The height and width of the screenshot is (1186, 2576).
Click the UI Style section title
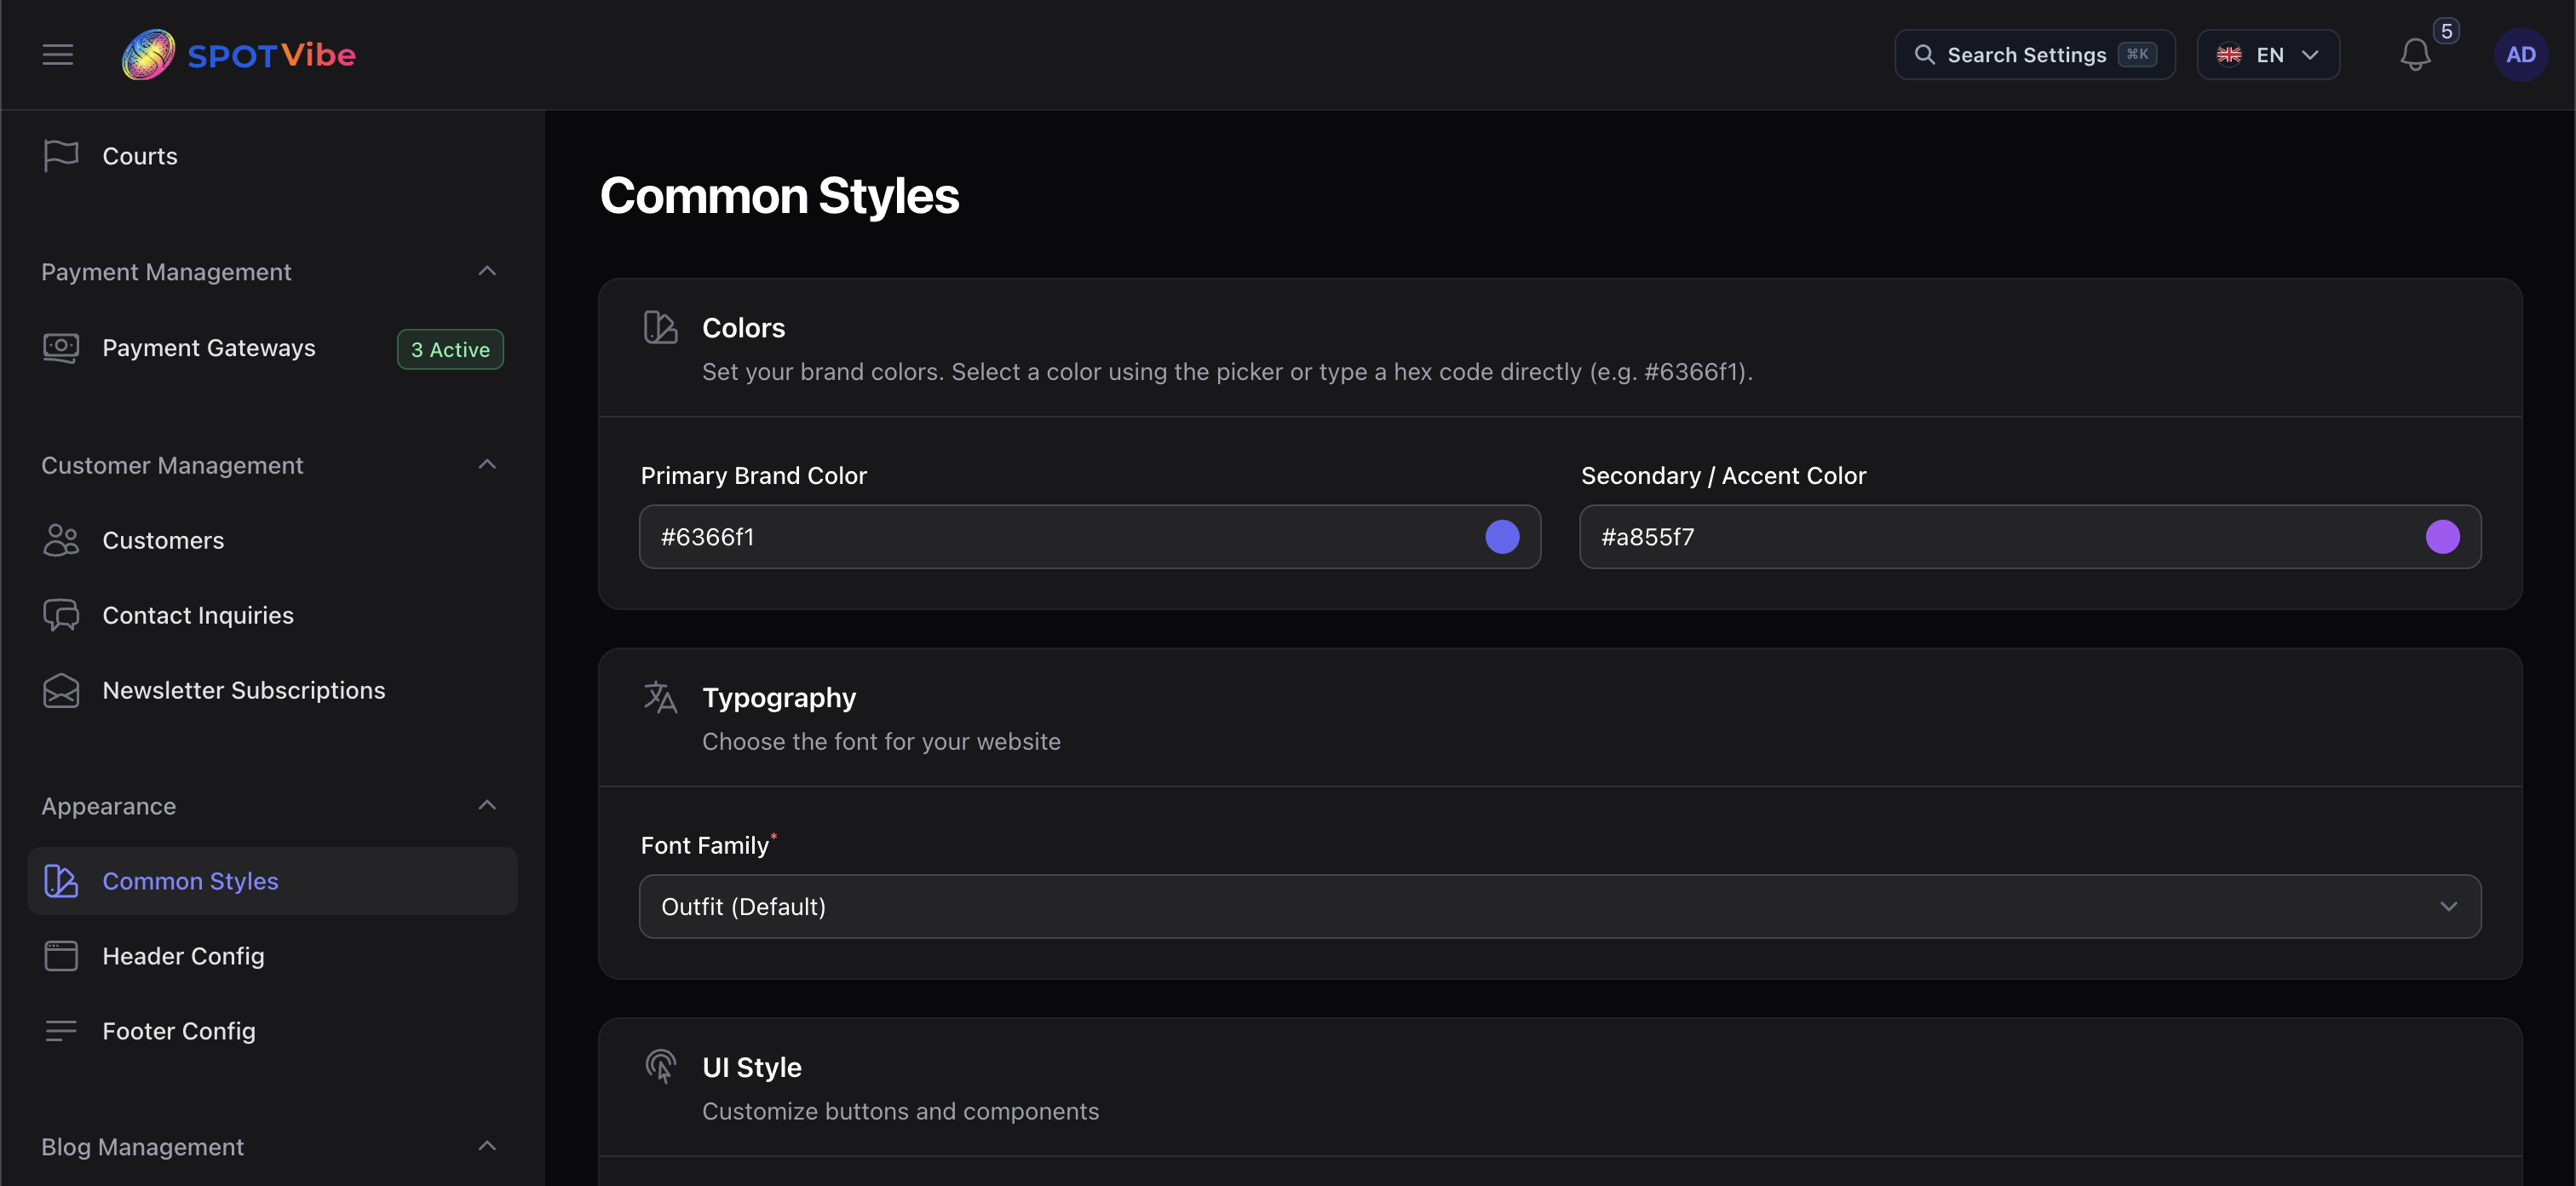[751, 1068]
